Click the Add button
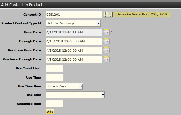This screenshot has height=115, width=181. tap(50, 112)
